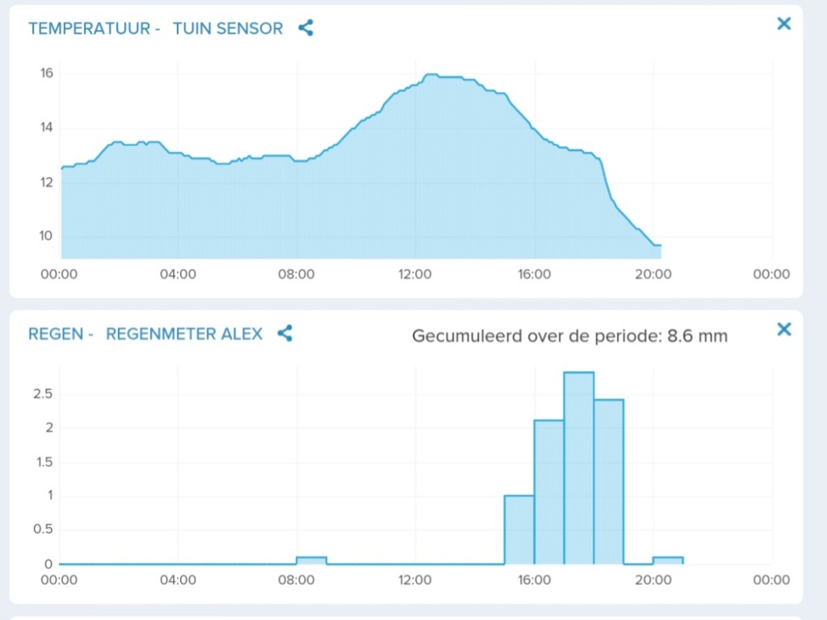
Task: Click the temperature peak near 12:30
Action: click(431, 75)
